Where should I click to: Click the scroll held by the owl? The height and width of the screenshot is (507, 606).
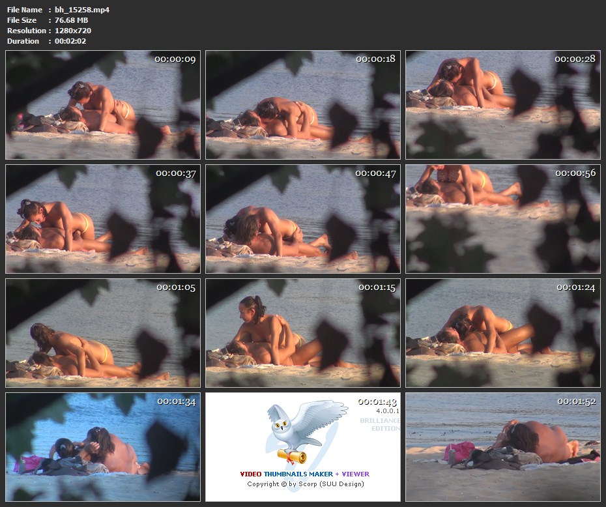point(291,453)
